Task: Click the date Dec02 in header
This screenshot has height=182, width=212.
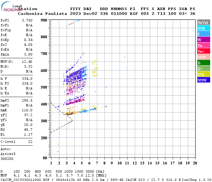Action: pos(90,14)
